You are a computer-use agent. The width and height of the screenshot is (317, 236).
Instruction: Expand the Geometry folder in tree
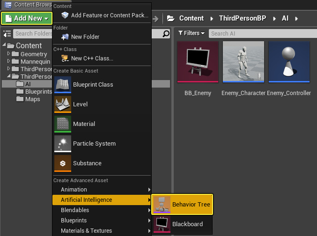[x=8, y=54]
